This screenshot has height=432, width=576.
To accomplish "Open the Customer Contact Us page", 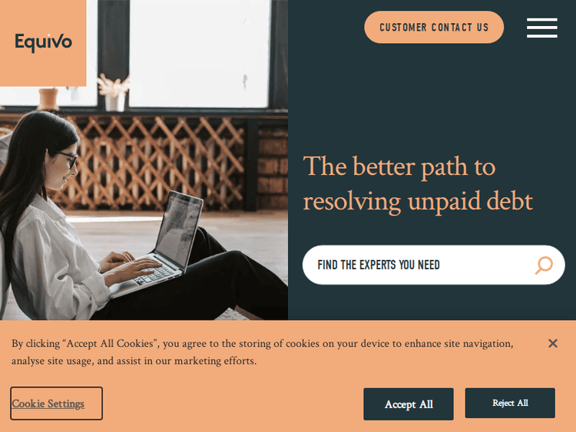I will [x=434, y=27].
